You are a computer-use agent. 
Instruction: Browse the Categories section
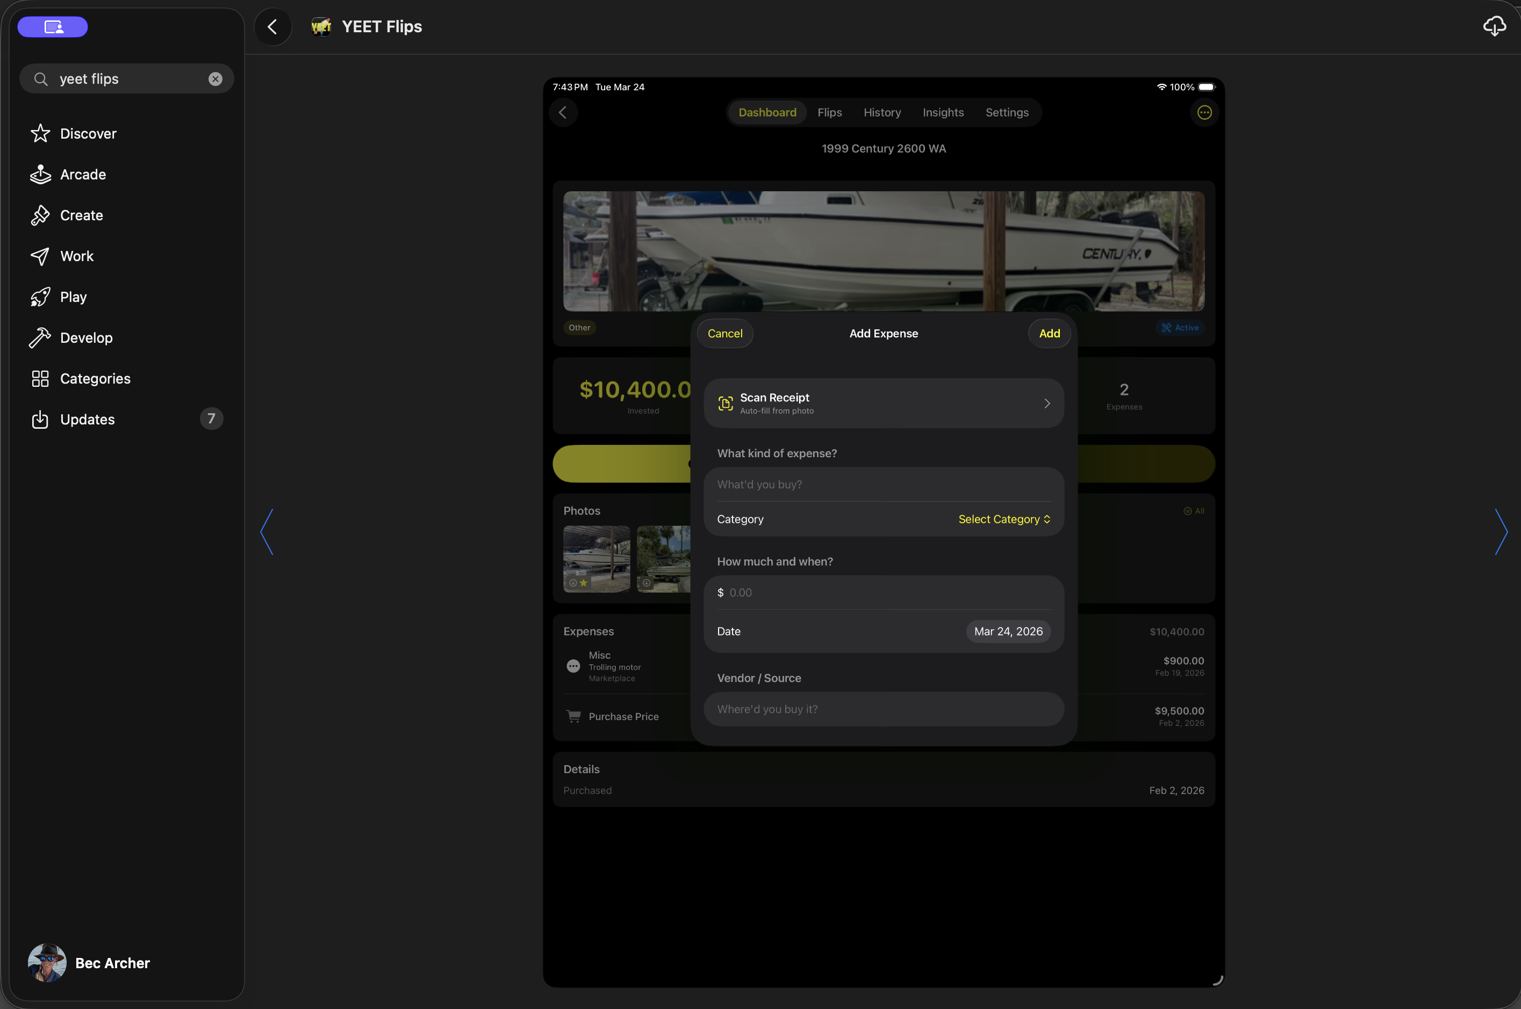[x=127, y=378]
